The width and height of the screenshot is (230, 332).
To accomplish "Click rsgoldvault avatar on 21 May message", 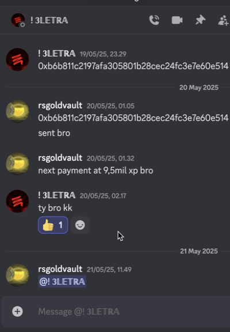I will [x=17, y=275].
